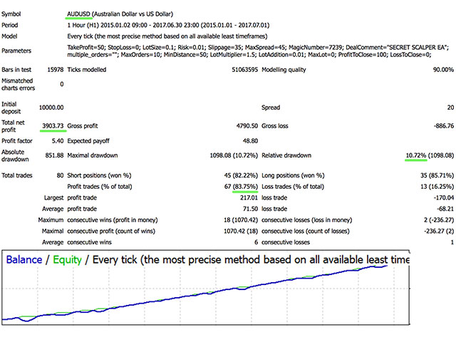Viewport: 456px width, 342px height.
Task: Select the Profit factor 5.40 value
Action: coord(58,141)
